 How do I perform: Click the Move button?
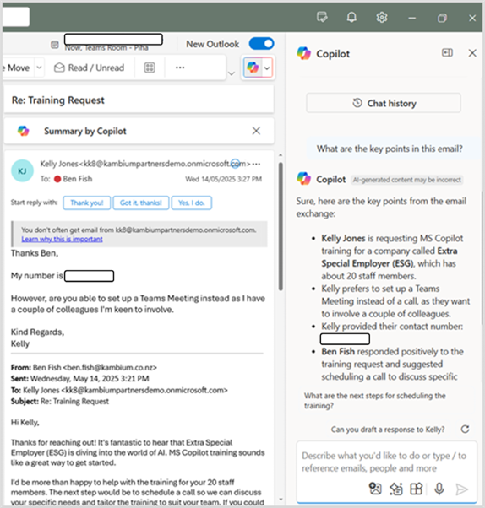[17, 68]
